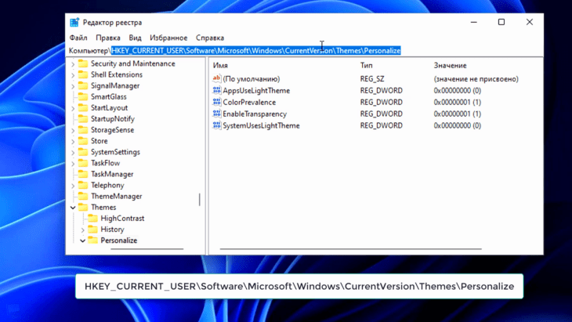This screenshot has height=322, width=572.
Task: Click the tree pane vertical scrollbar thumb
Action: pos(200,199)
